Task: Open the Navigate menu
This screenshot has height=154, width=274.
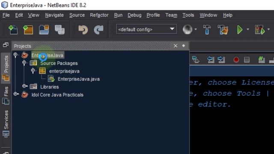Action: pyautogui.click(x=54, y=15)
